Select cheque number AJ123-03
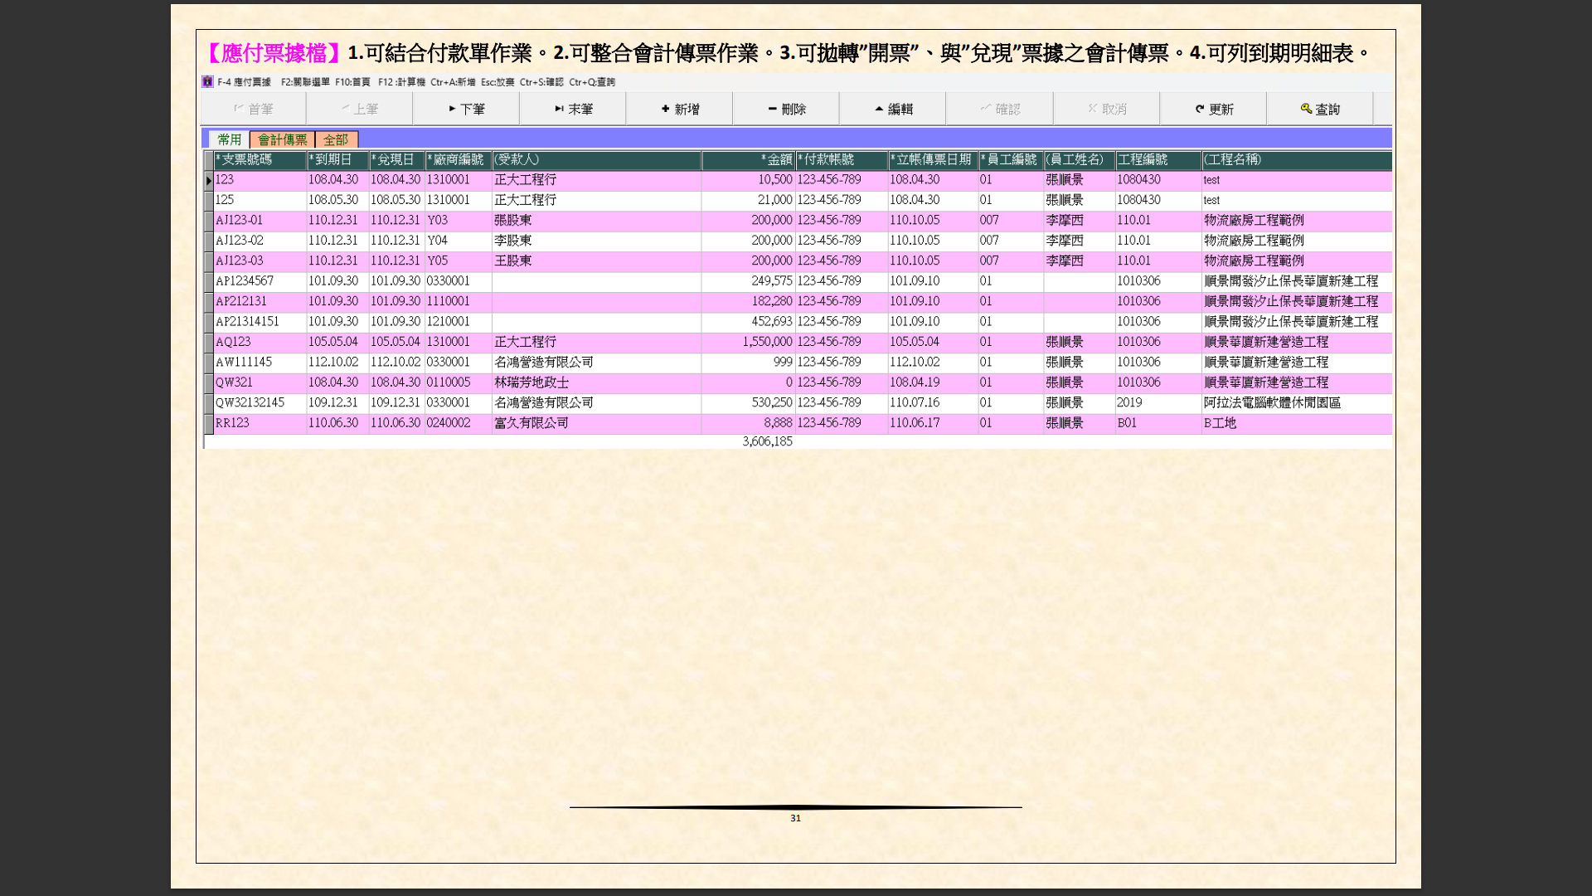Screen dimensions: 1592x896 click(260, 261)
